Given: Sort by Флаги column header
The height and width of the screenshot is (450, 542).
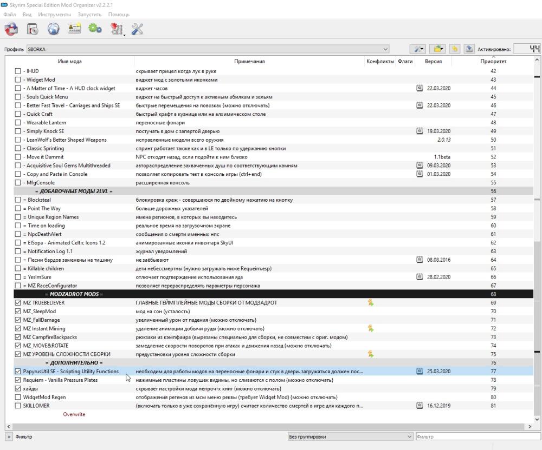Looking at the screenshot, I should click(x=405, y=61).
